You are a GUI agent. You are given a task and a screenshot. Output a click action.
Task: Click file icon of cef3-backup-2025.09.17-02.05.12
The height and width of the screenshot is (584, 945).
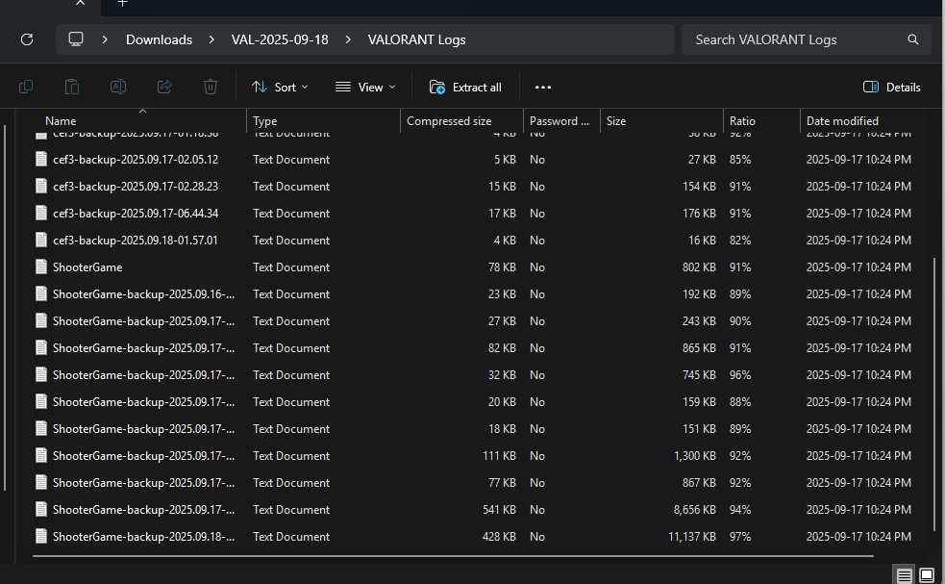coord(41,160)
